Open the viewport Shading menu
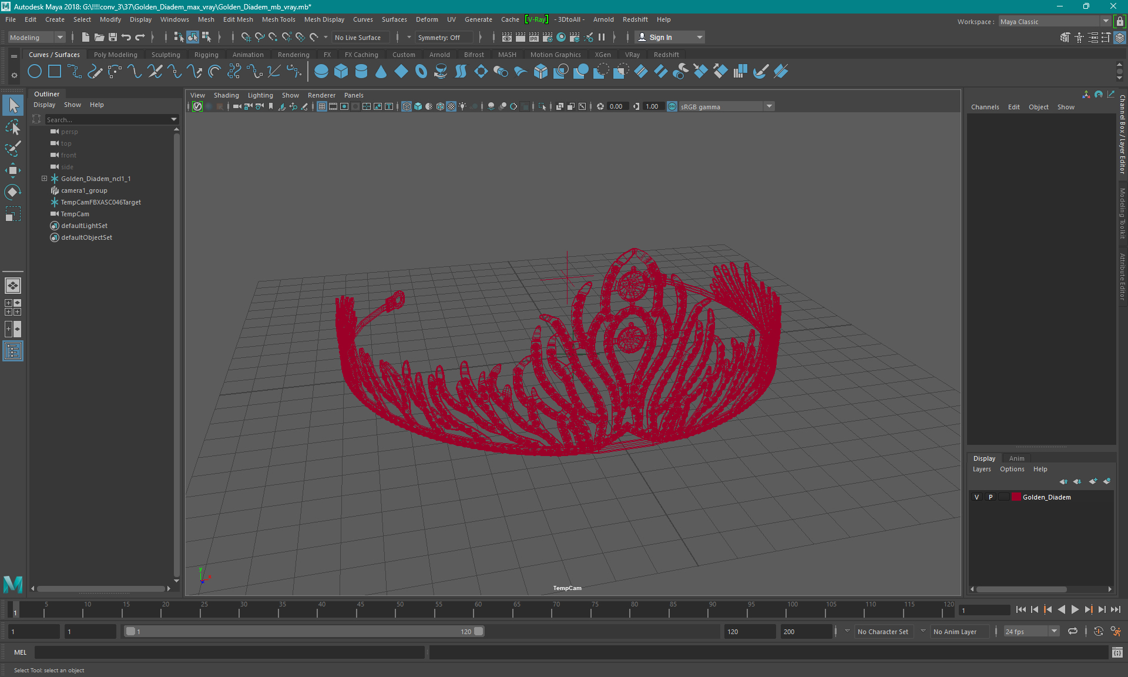The height and width of the screenshot is (677, 1128). 226,95
